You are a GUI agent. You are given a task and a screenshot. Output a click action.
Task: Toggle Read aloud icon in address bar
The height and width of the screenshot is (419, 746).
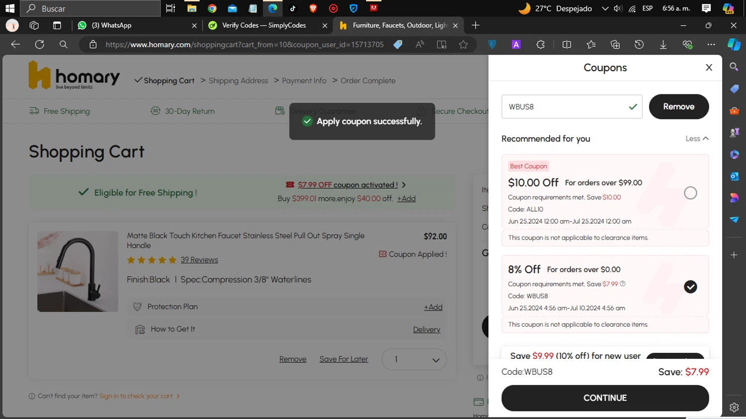point(420,45)
